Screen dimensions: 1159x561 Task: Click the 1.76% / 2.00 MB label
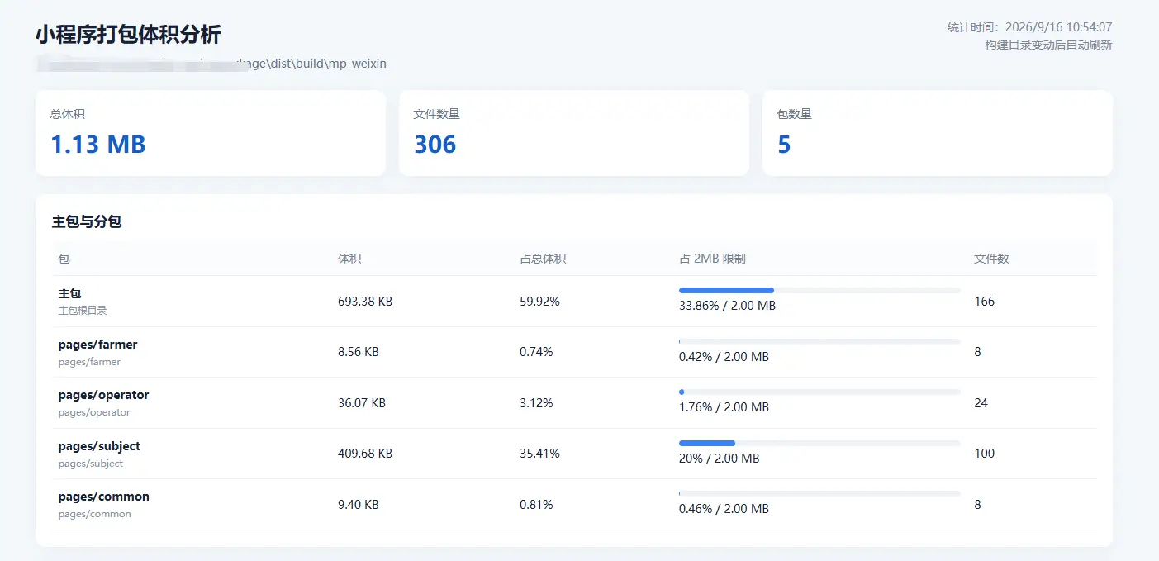tap(724, 407)
